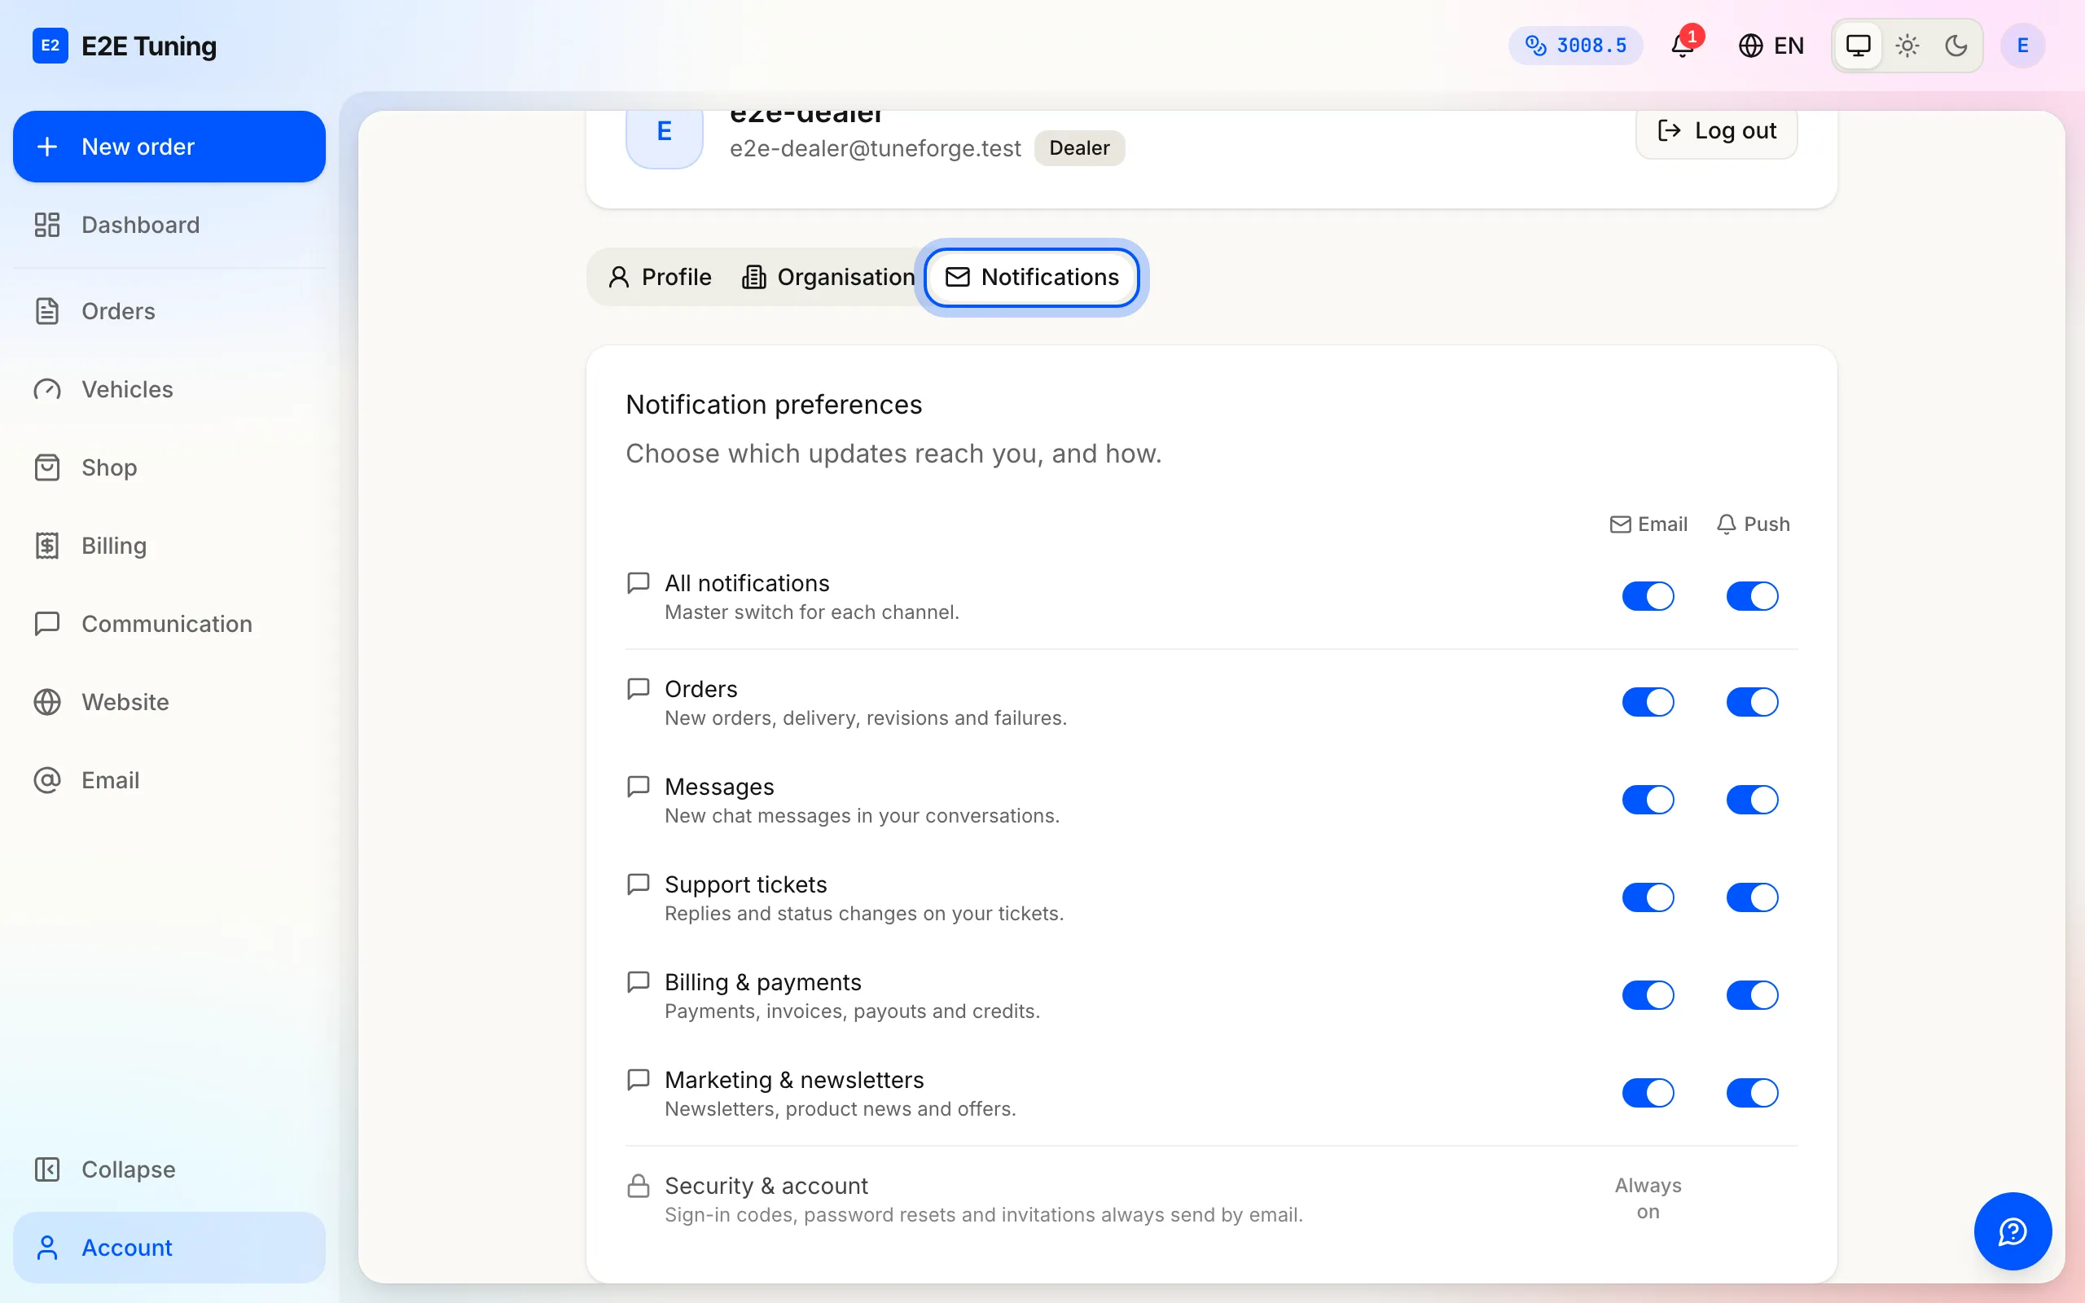Open the EN language selector
Viewport: 2085px width, 1303px height.
point(1771,45)
